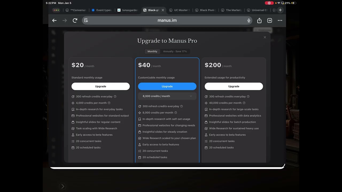Click 'Insightful slides for regular content' text
The height and width of the screenshot is (192, 342).
click(x=98, y=122)
